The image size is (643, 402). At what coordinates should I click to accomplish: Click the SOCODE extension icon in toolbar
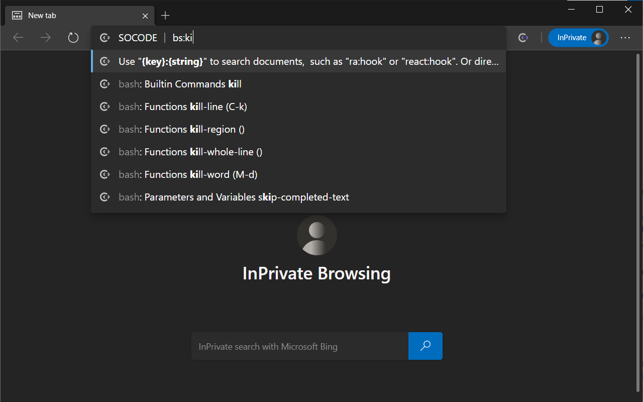[x=523, y=38]
